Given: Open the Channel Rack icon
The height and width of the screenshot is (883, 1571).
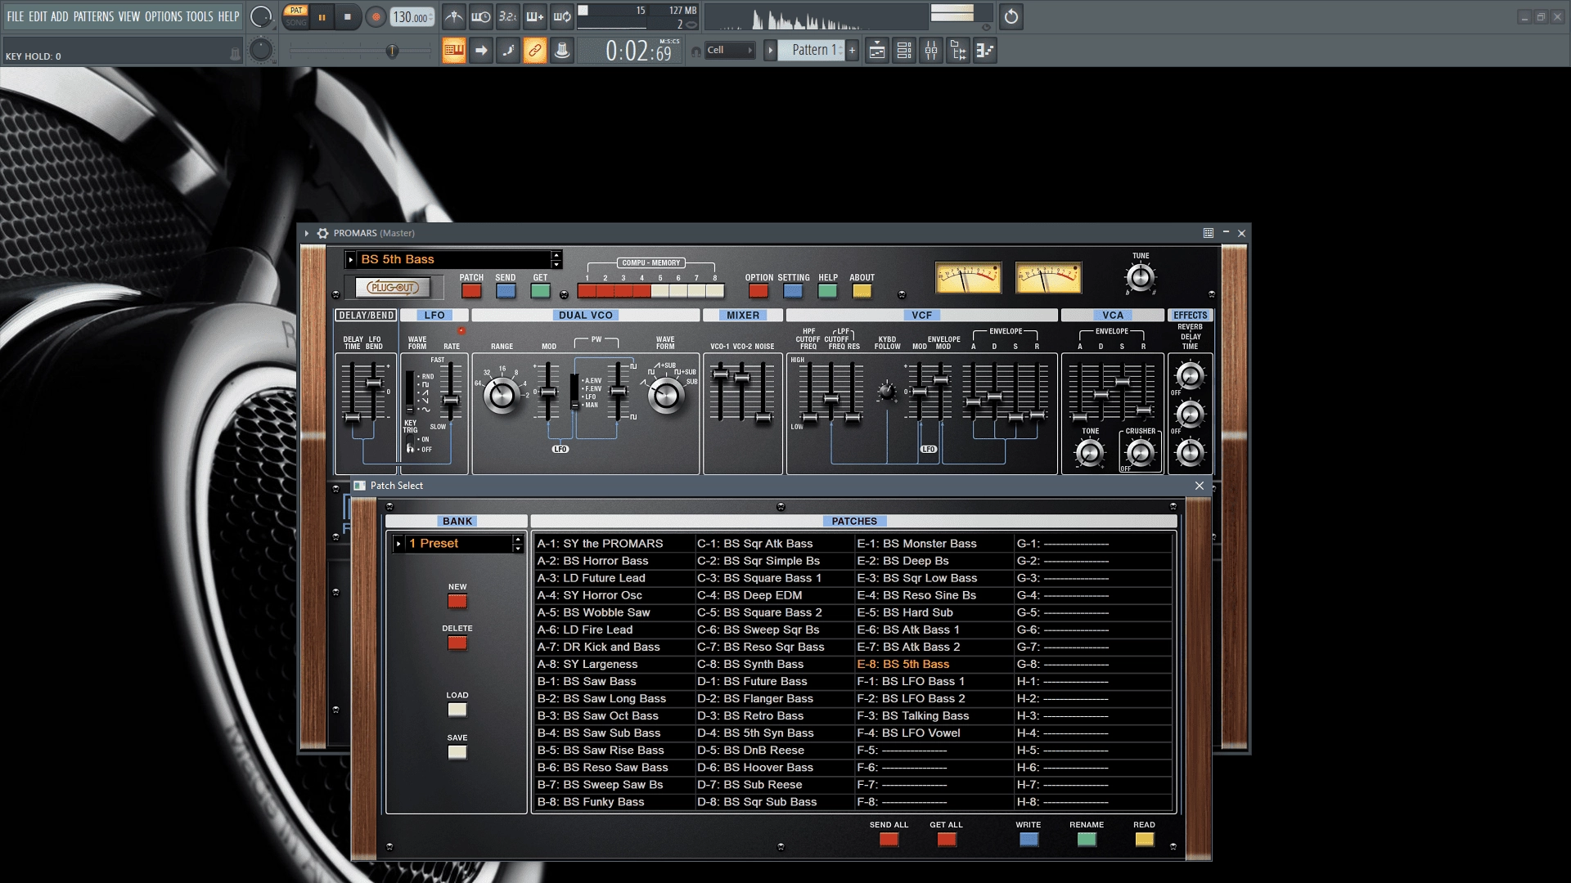Looking at the screenshot, I should (904, 51).
